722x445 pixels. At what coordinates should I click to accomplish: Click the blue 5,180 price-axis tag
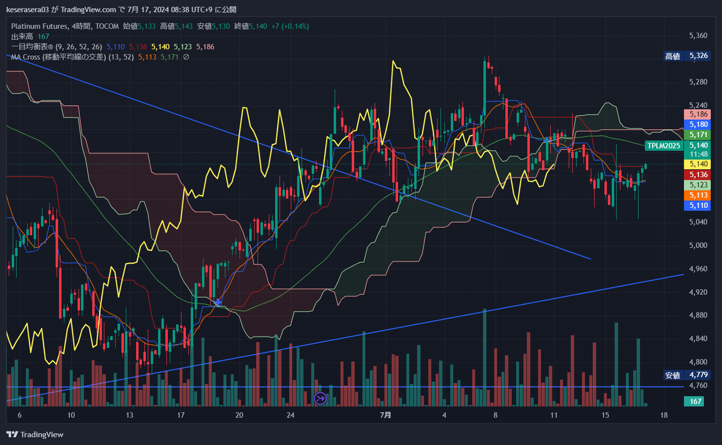(698, 125)
